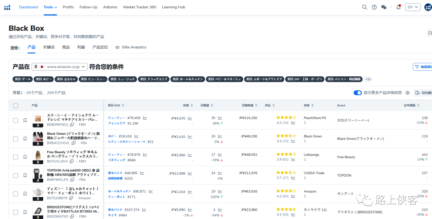Open the WeChat chat icon in header
The image size is (432, 219).
(384, 7)
